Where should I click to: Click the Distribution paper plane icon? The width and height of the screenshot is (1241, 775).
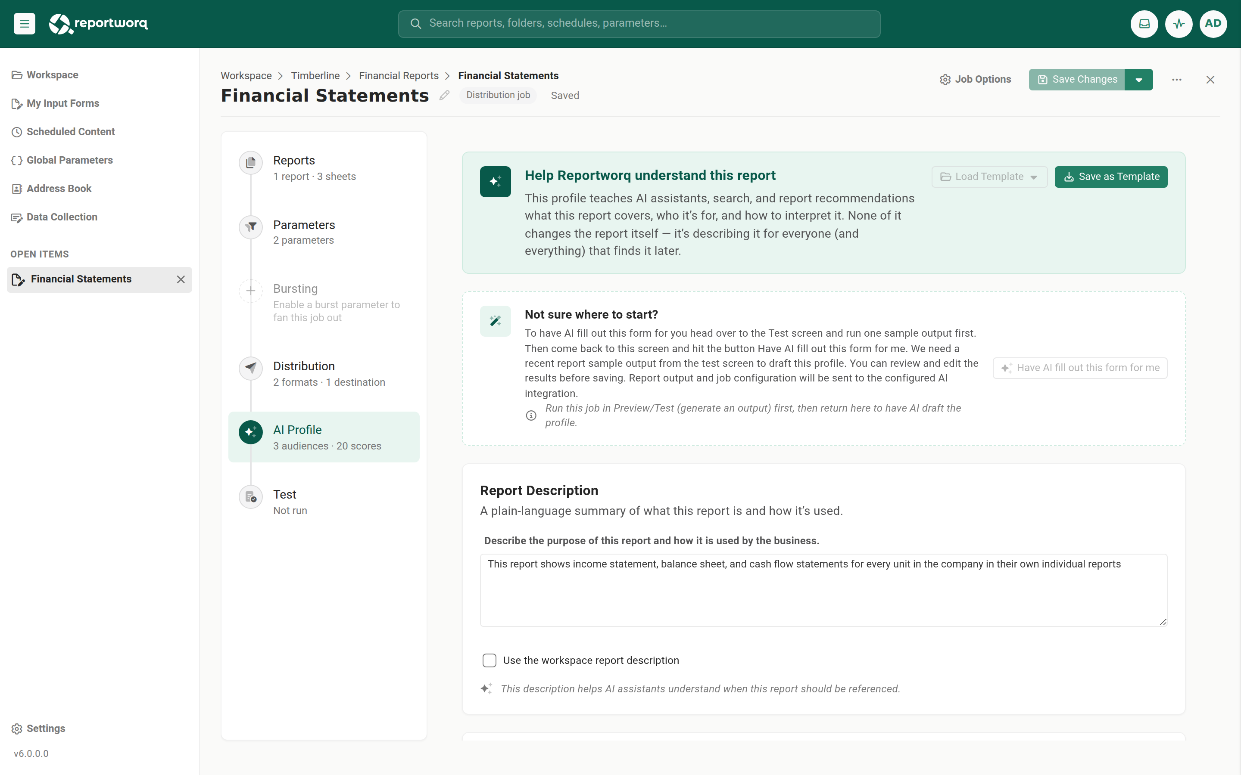point(251,368)
